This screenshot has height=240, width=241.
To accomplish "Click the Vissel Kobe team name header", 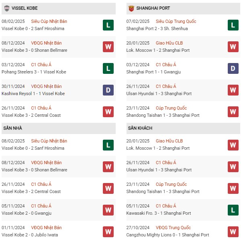I will point(25,8).
